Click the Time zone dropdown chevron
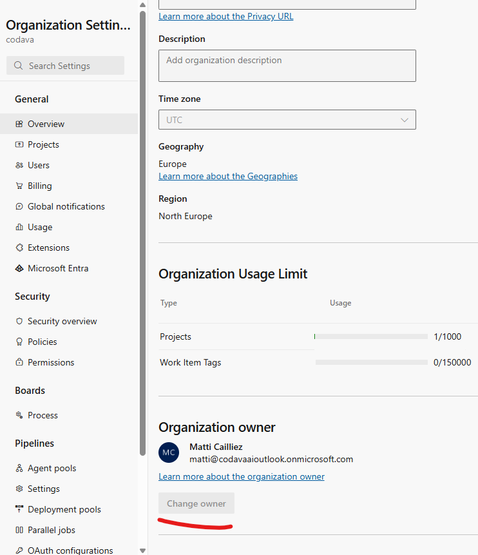 (x=405, y=120)
